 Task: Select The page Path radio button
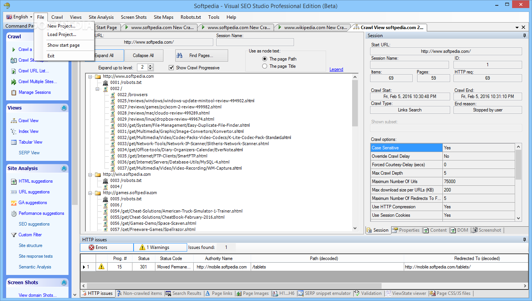264,59
